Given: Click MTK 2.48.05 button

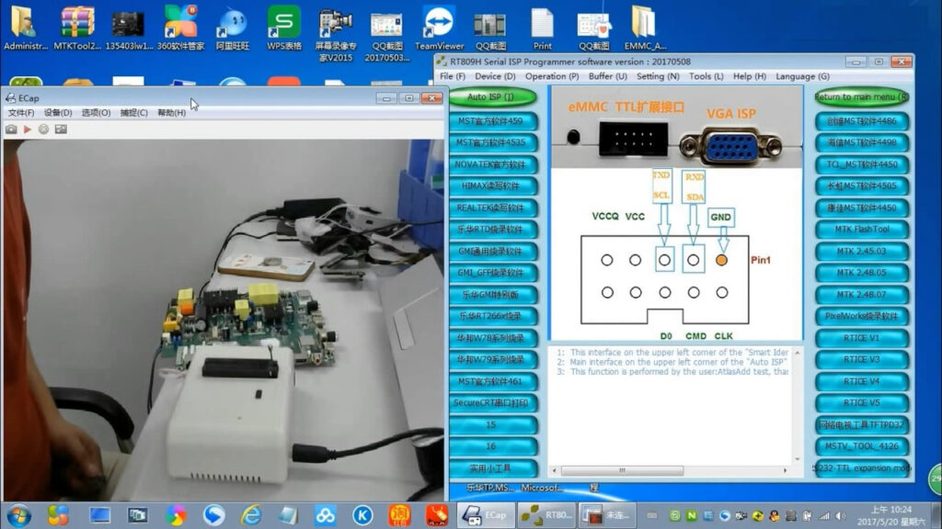Looking at the screenshot, I should pos(861,273).
